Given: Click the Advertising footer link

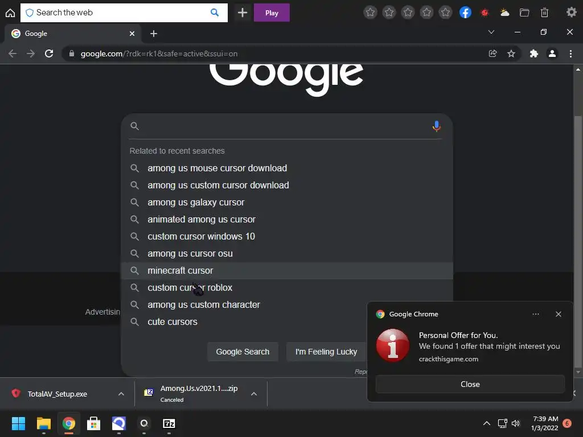Looking at the screenshot, I should [x=102, y=312].
